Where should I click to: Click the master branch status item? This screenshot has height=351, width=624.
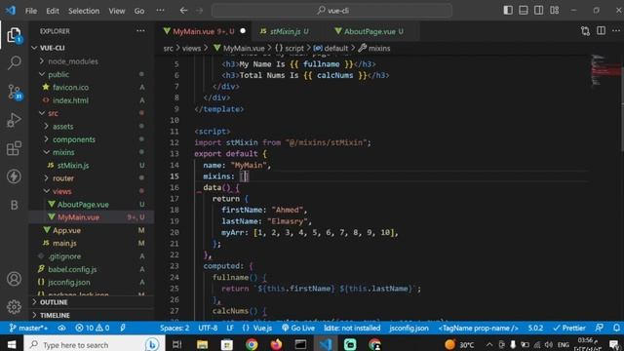click(28, 328)
